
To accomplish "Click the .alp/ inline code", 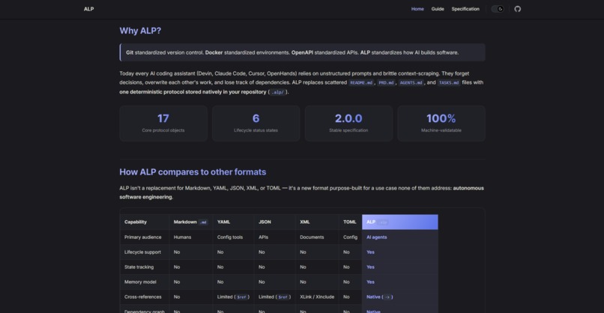I will 277,92.
